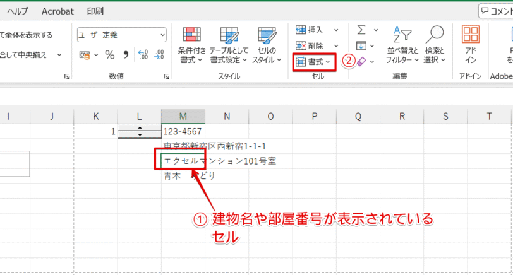
Task: Open 条件付き書式 conditional formatting
Action: (x=191, y=45)
